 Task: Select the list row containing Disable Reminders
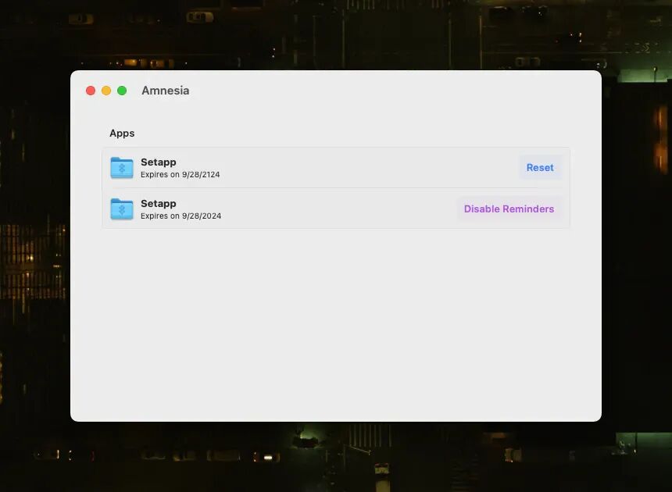pos(336,209)
